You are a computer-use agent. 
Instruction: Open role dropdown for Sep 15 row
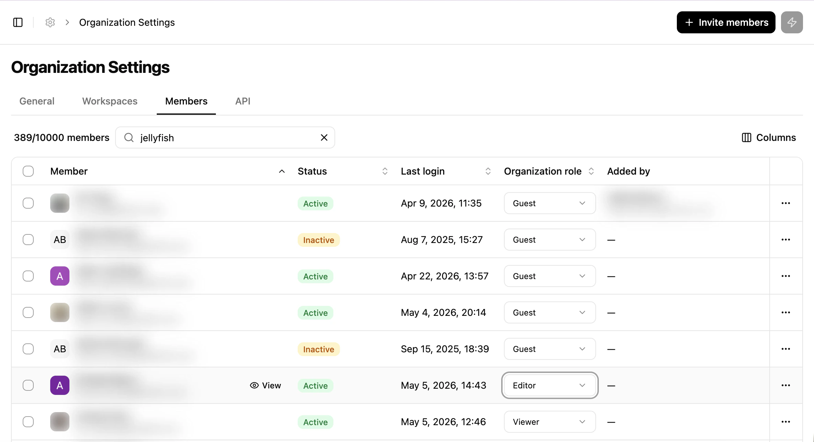(550, 349)
